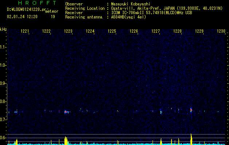
Task: Click the 0.9 frequency axis label
Action: pos(3,83)
